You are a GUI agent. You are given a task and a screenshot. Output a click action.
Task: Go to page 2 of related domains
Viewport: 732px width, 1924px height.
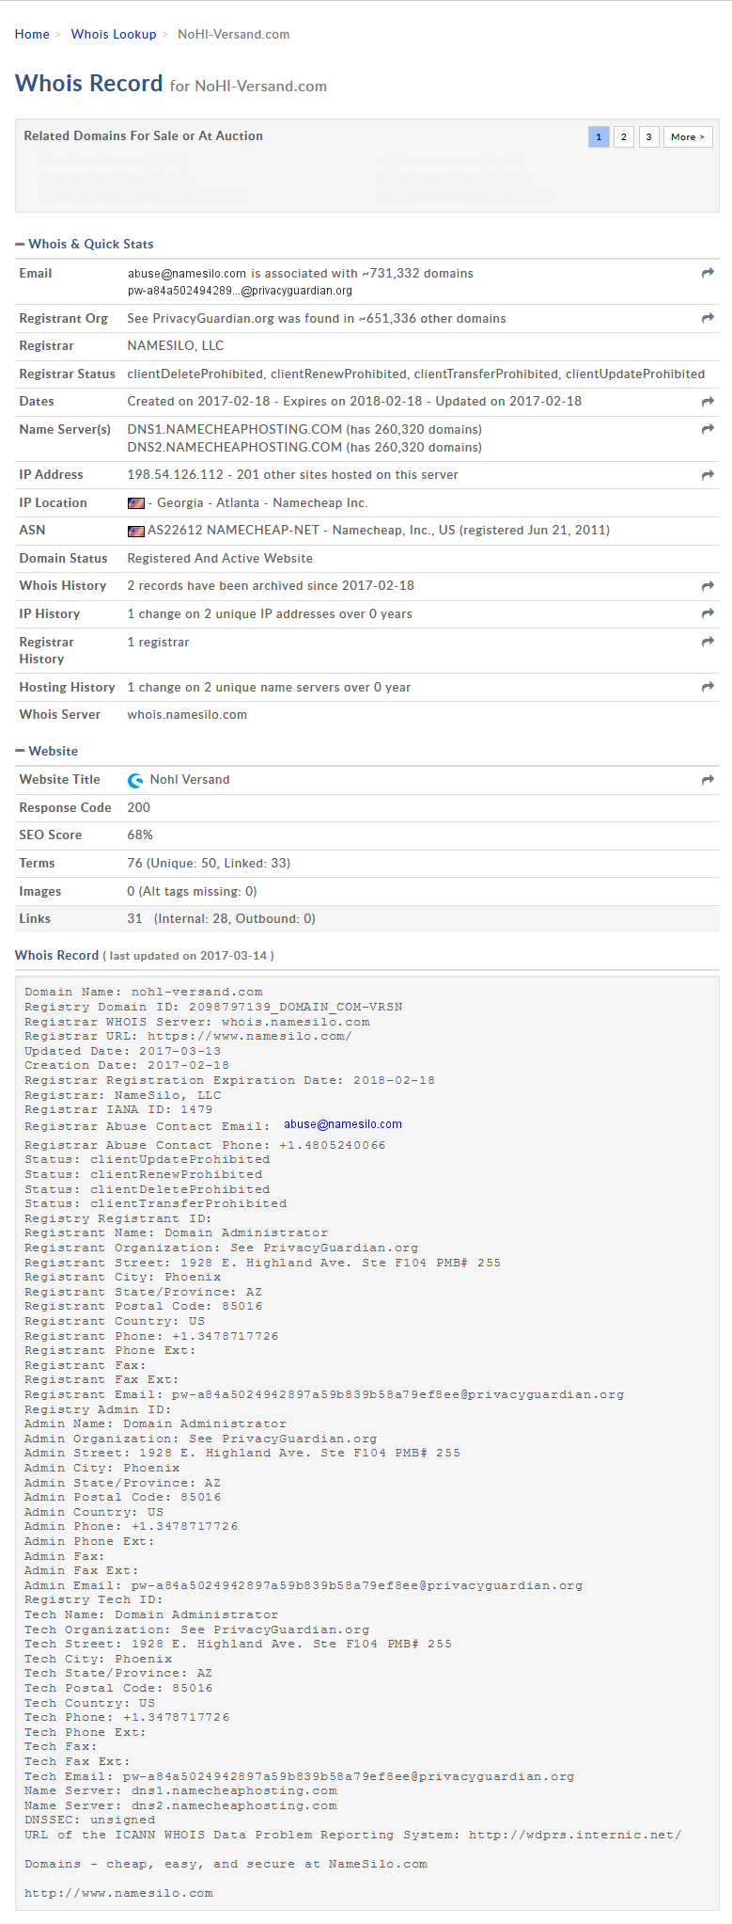[623, 136]
